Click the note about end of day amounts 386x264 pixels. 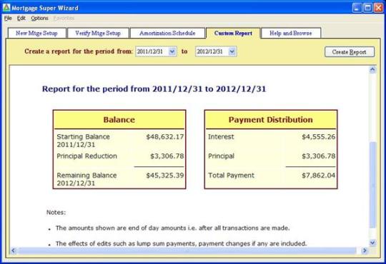coord(172,228)
